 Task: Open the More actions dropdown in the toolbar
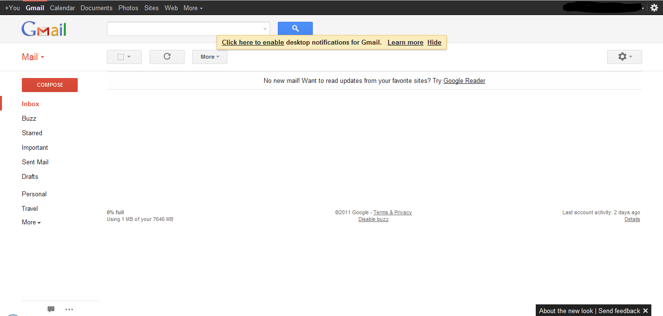[210, 57]
